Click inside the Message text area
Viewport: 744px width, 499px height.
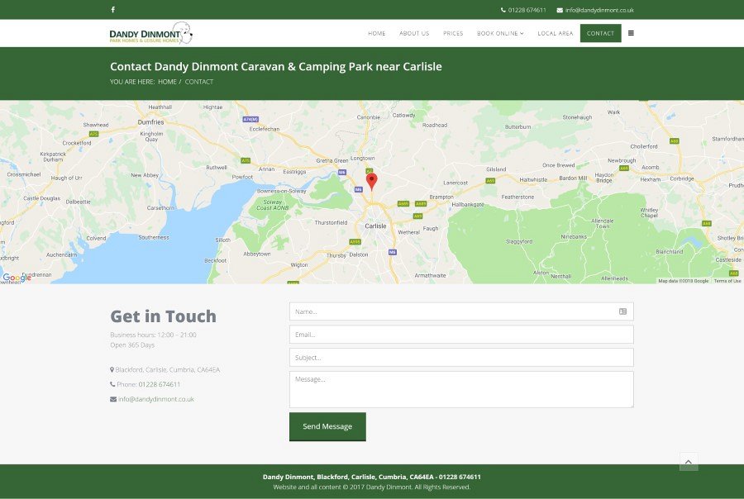point(460,389)
